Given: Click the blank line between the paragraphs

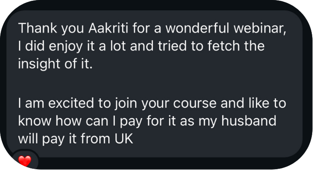Looking at the screenshot, I should point(155,84).
